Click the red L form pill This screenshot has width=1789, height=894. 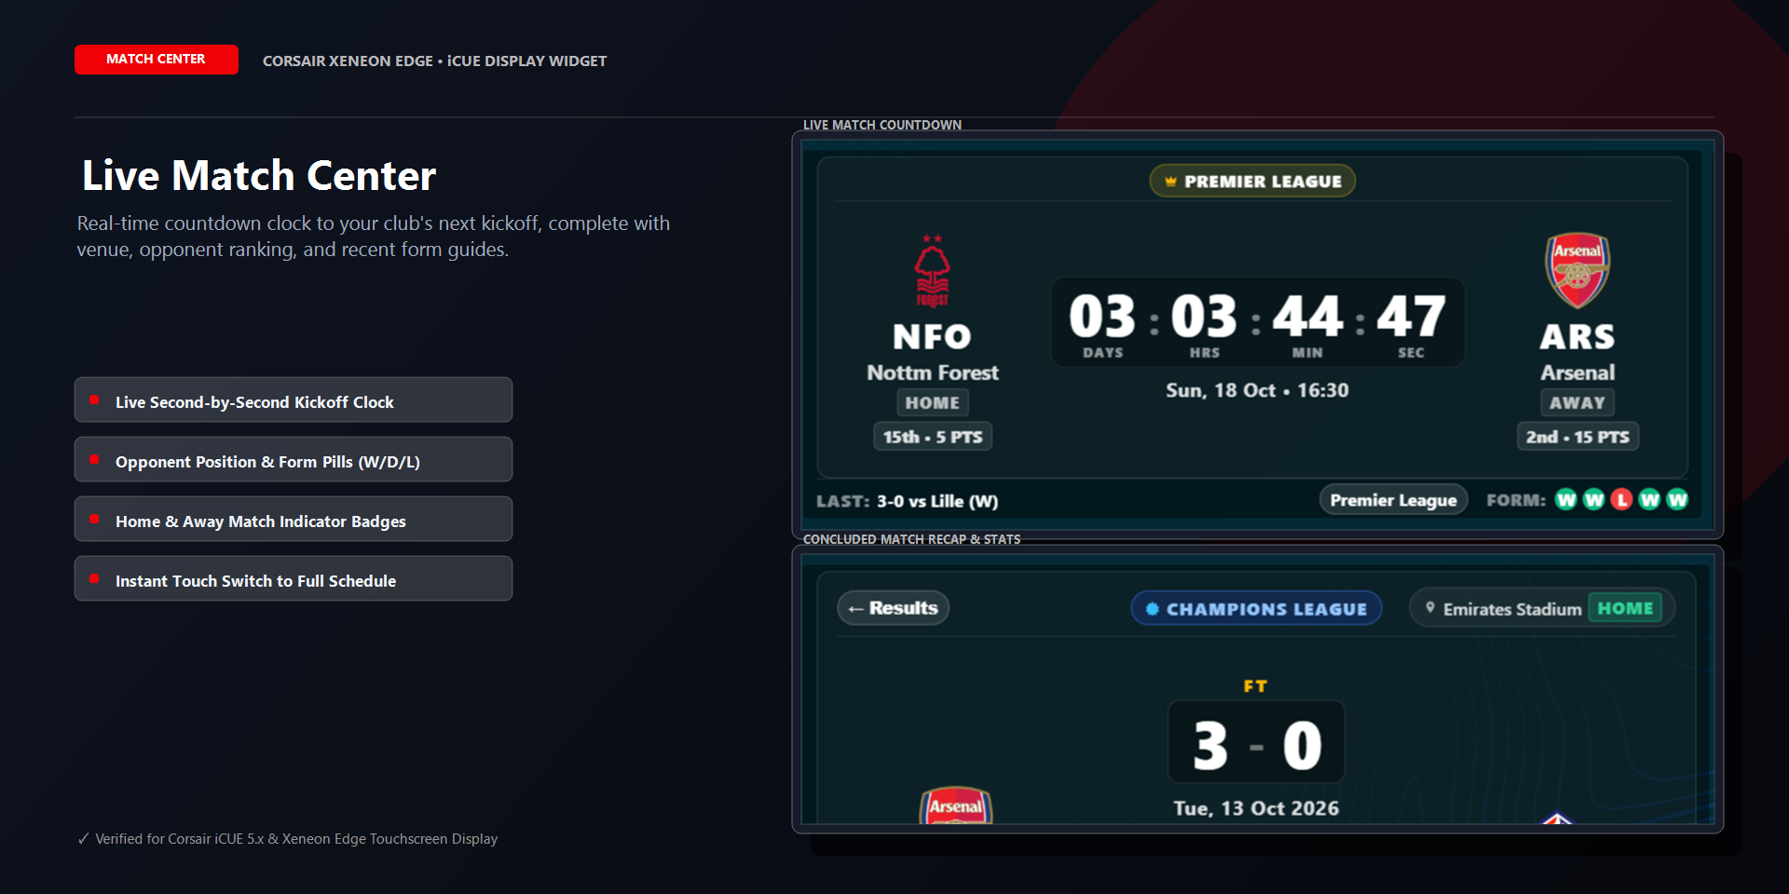tap(1622, 500)
